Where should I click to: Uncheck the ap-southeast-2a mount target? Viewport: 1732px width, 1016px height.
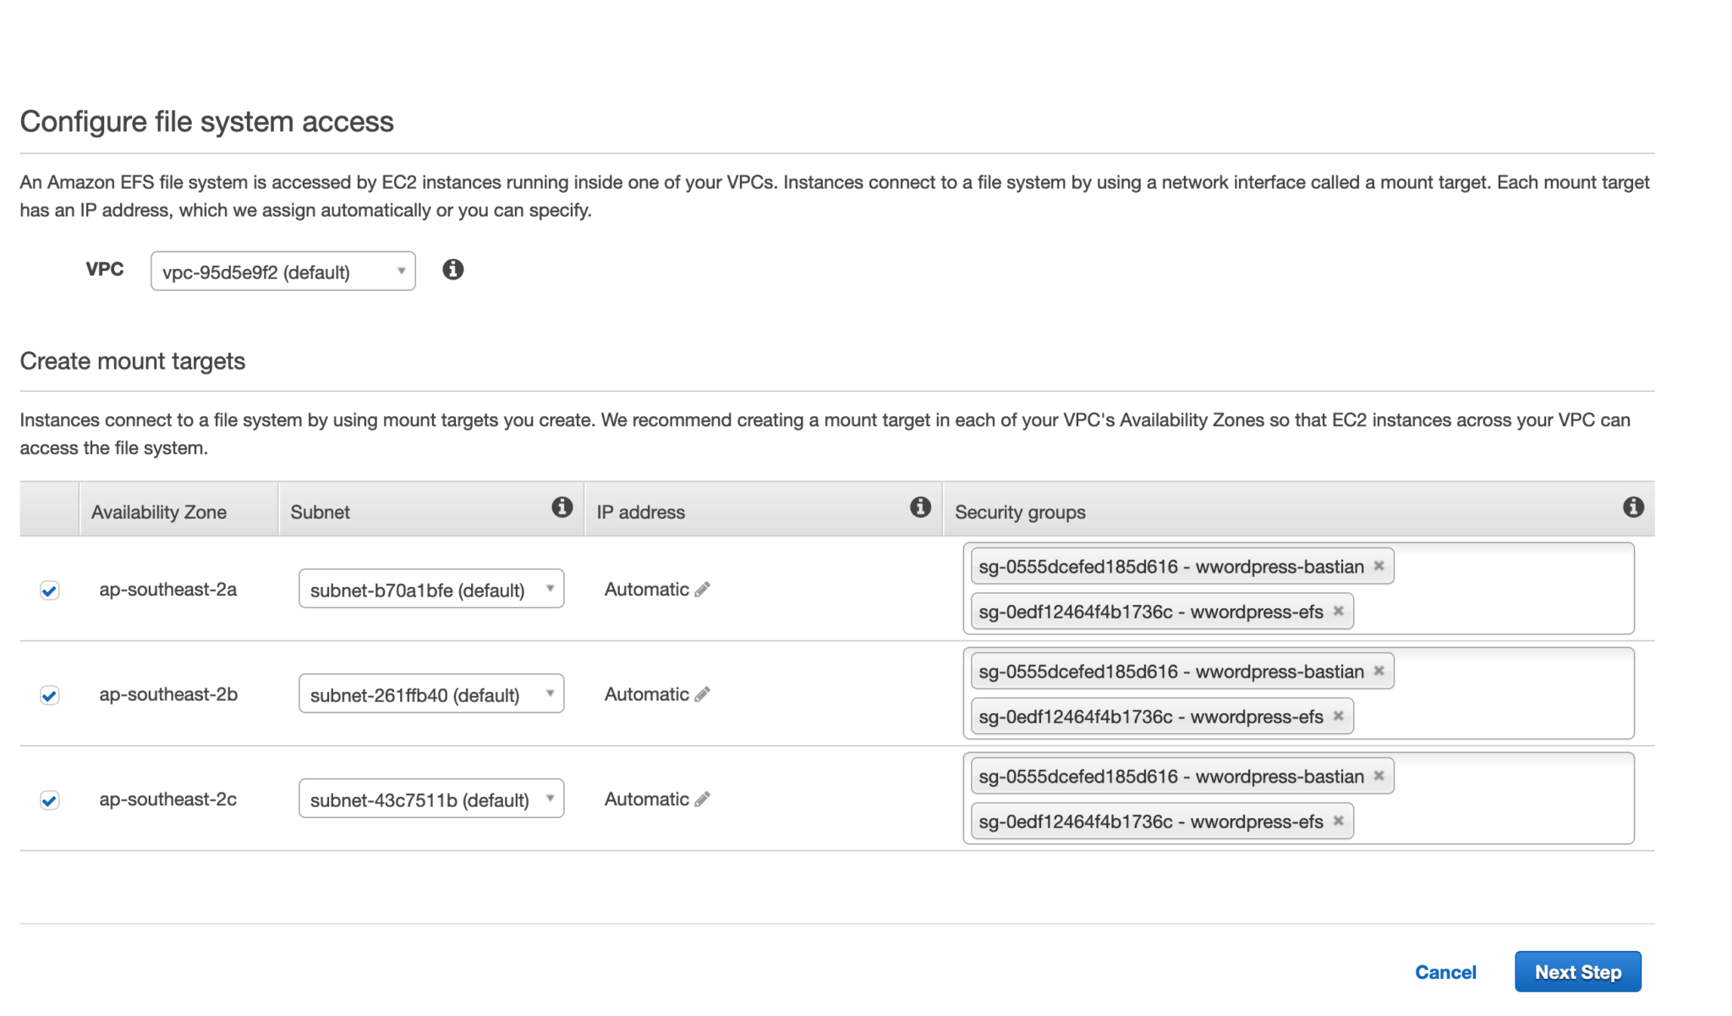coord(50,590)
